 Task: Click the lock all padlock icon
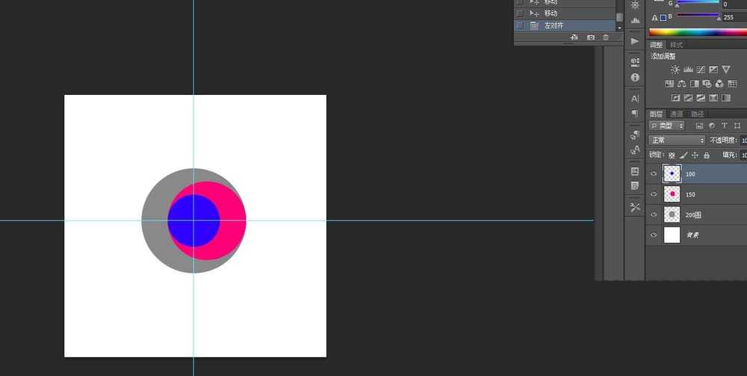[x=707, y=155]
